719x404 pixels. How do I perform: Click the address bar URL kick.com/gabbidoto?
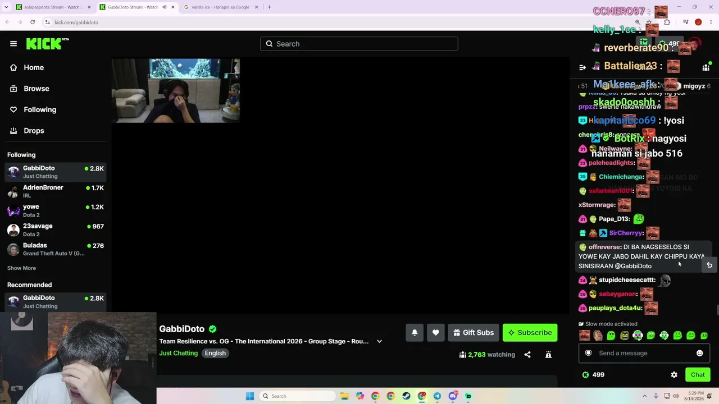pyautogui.click(x=76, y=22)
